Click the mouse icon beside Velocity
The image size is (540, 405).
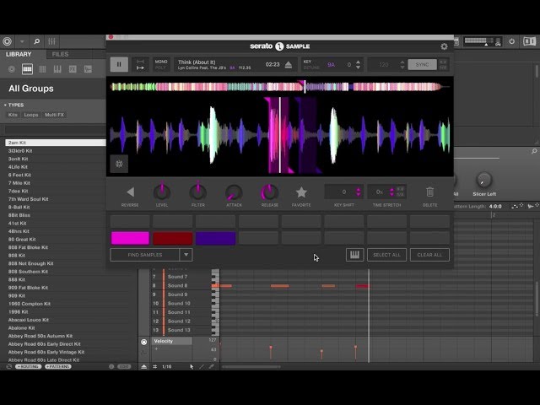pyautogui.click(x=144, y=342)
